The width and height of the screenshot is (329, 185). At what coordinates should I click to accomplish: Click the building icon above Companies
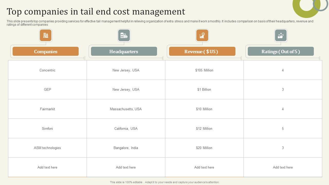[x=46, y=35]
